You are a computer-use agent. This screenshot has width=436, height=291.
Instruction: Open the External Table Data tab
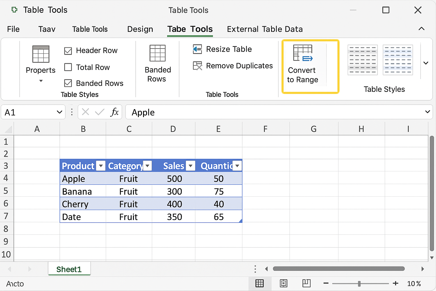[265, 29]
